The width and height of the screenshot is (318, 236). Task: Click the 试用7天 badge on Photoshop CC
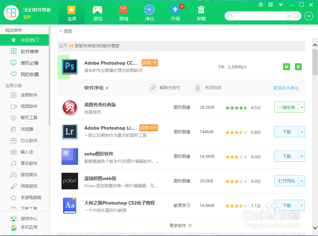[x=150, y=63]
